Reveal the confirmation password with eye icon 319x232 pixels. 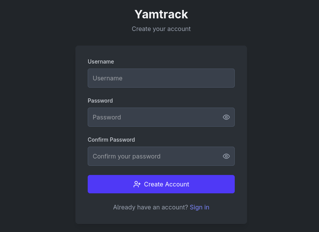[226, 156]
